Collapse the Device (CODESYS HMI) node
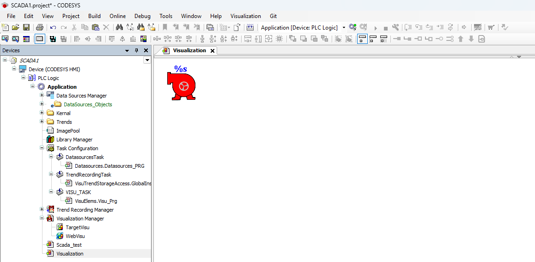 (x=14, y=69)
